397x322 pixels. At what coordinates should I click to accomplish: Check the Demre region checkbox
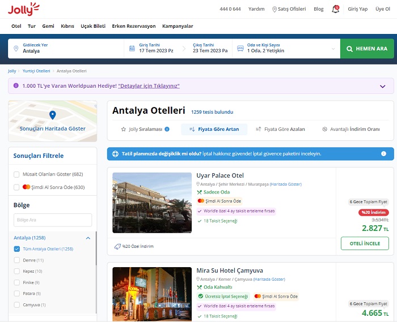point(16,260)
